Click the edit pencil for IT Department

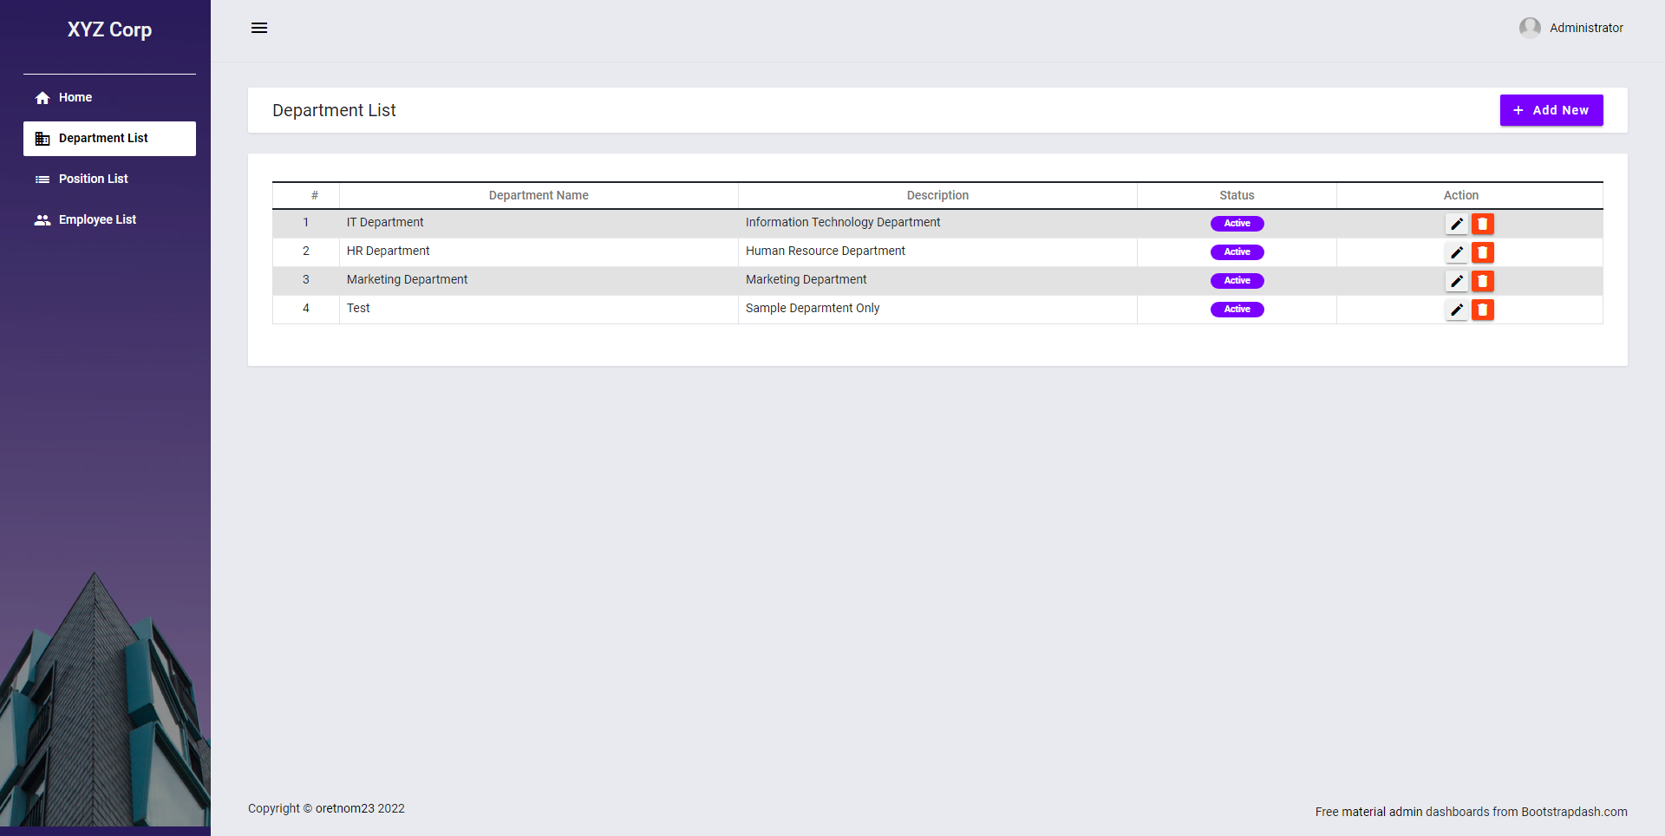1456,224
